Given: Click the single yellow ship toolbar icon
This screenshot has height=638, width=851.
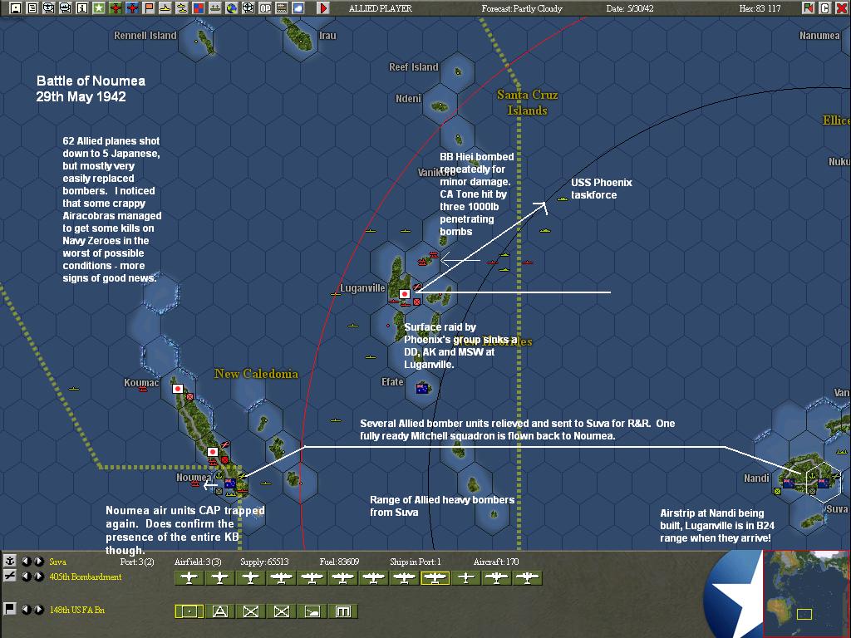Looking at the screenshot, I should pyautogui.click(x=165, y=8).
